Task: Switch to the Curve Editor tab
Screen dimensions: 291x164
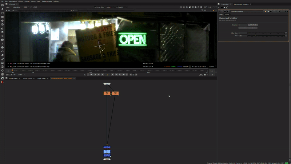Action: pyautogui.click(x=28, y=78)
